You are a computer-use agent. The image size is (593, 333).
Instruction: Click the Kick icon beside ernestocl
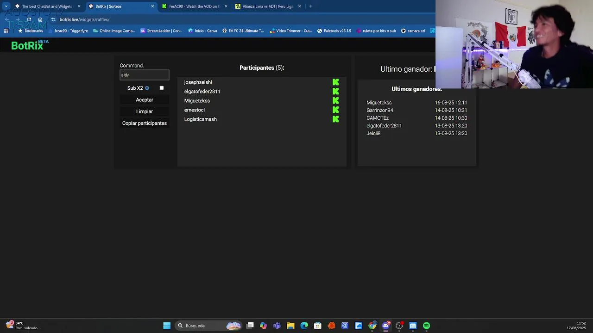tap(335, 110)
